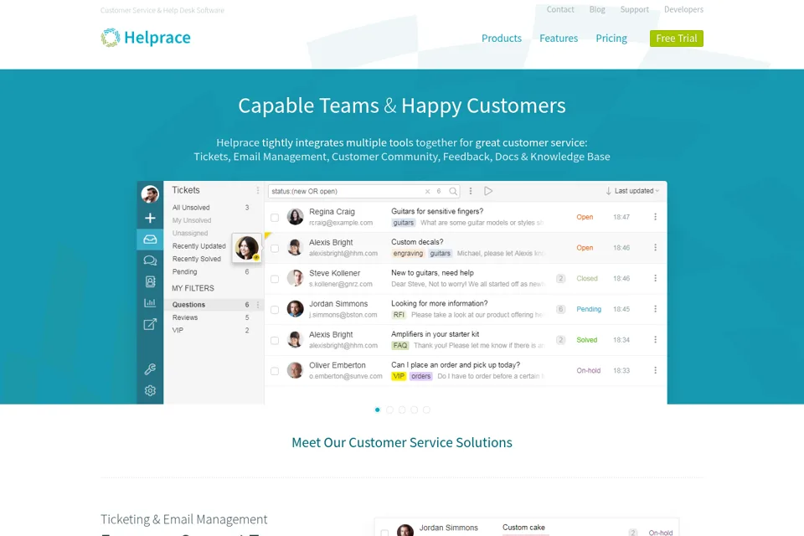Open Oliver Emberton row options menu
The height and width of the screenshot is (536, 804).
[655, 370]
